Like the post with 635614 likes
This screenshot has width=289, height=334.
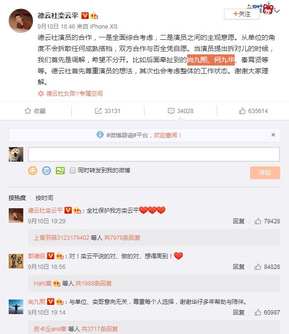242,111
